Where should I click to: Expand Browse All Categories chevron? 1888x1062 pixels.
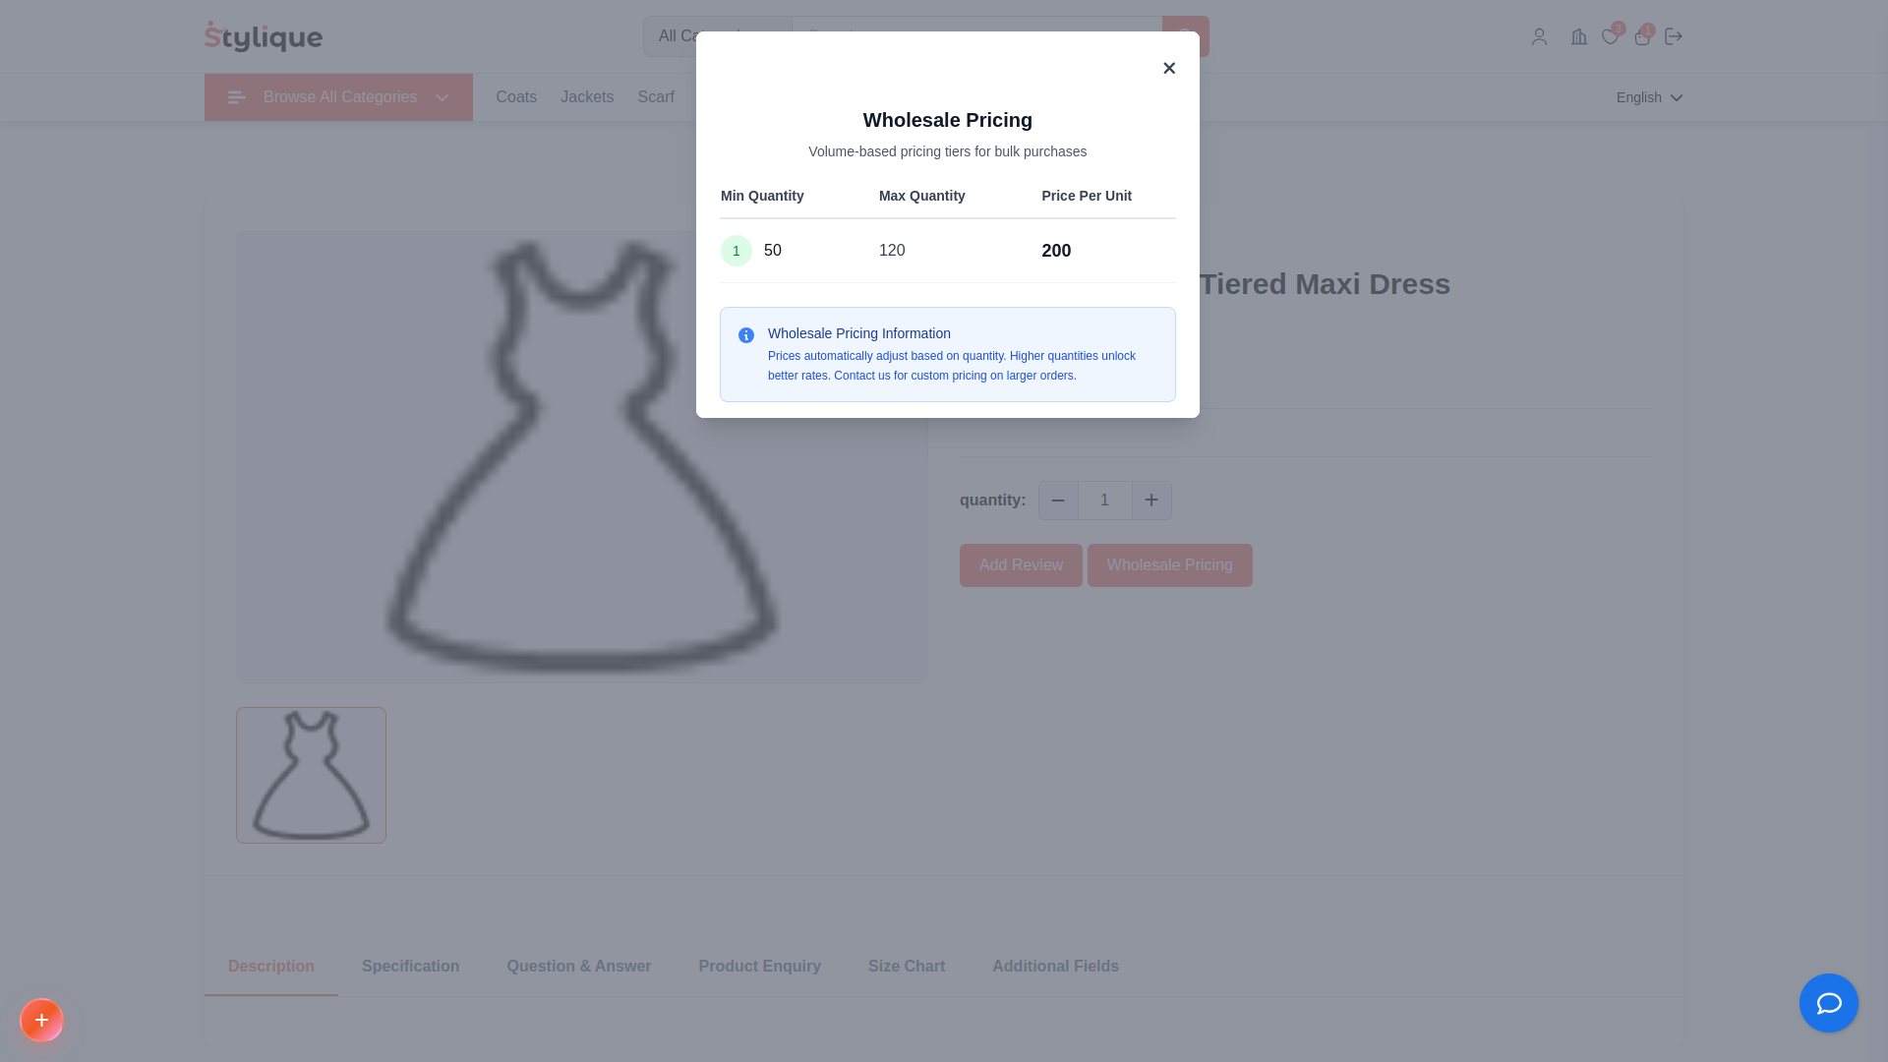(x=442, y=97)
